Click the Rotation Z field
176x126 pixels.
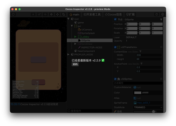pos(157,28)
